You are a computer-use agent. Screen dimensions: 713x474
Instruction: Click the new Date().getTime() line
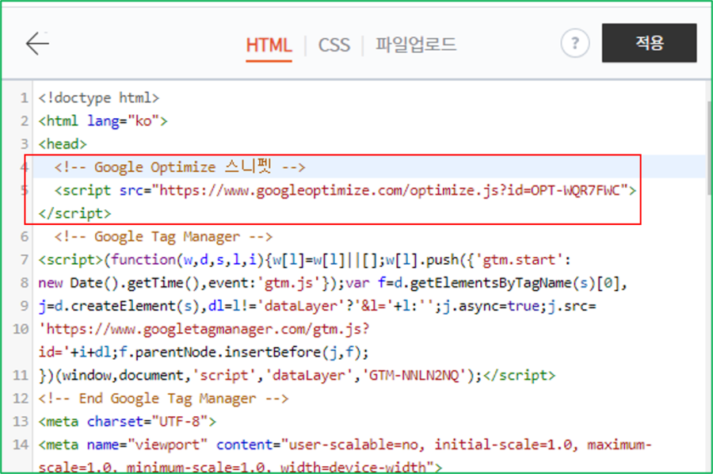coord(333,283)
